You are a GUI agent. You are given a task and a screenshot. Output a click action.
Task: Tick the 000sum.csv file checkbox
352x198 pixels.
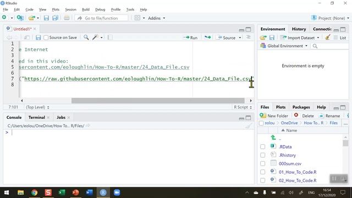(x=262, y=163)
